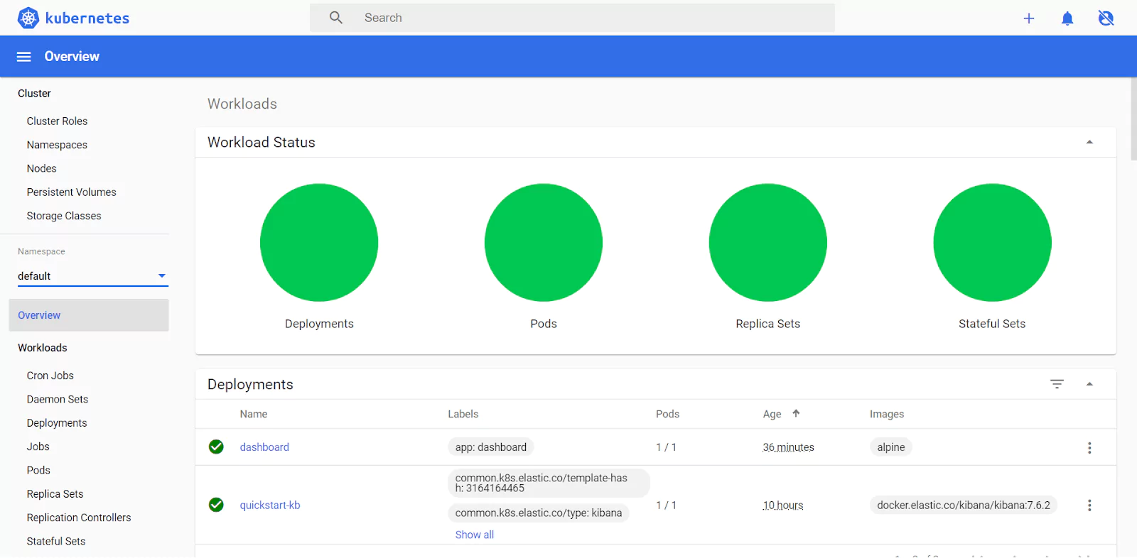The height and width of the screenshot is (558, 1137).
Task: Sort by Age using the arrow icon
Action: tap(796, 413)
